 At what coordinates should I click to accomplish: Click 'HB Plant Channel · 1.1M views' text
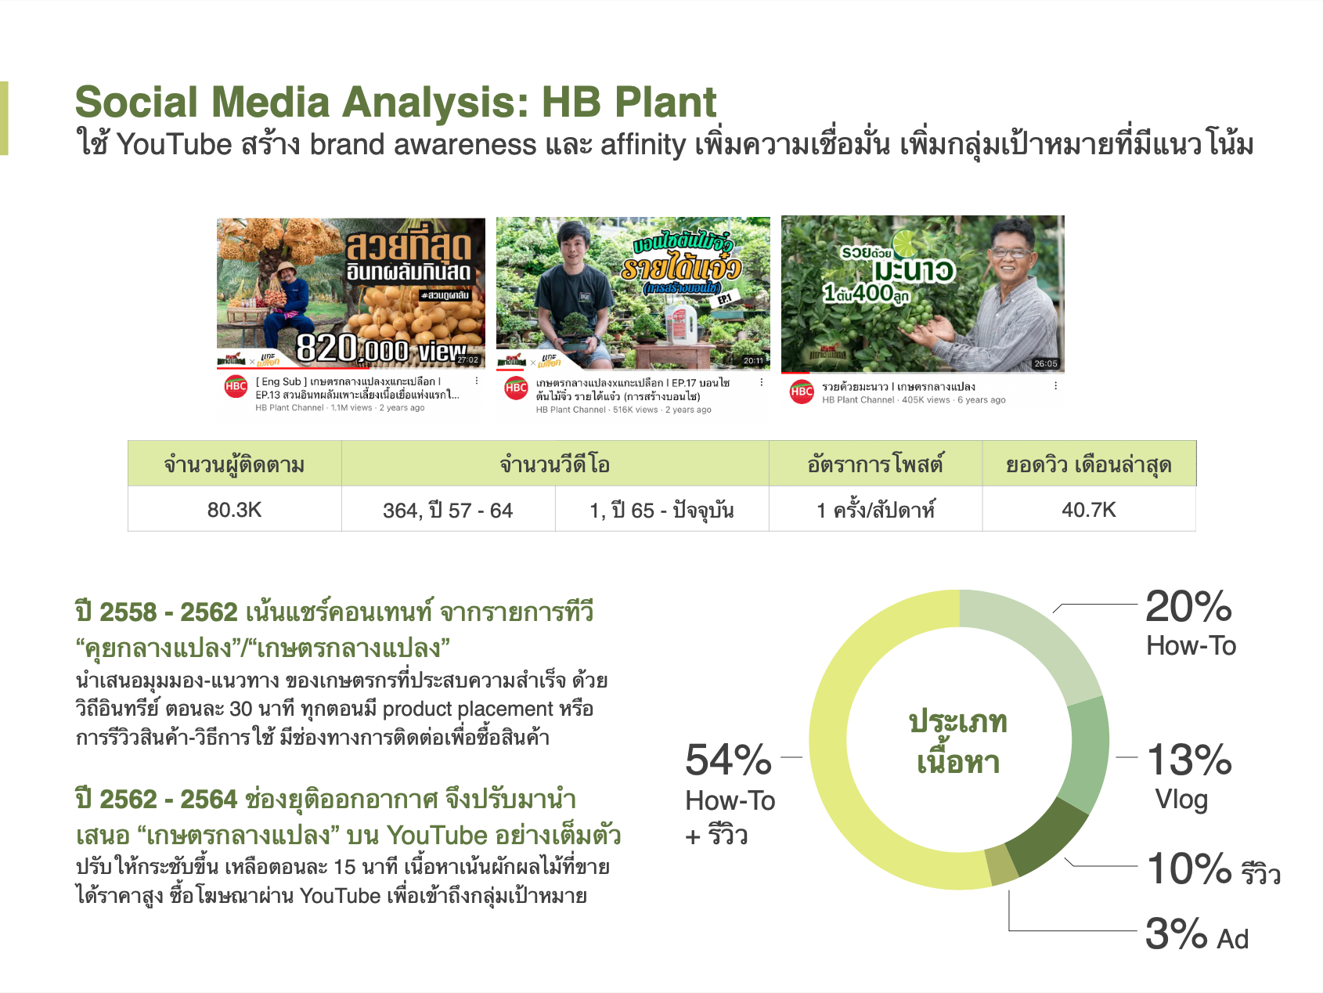[340, 408]
